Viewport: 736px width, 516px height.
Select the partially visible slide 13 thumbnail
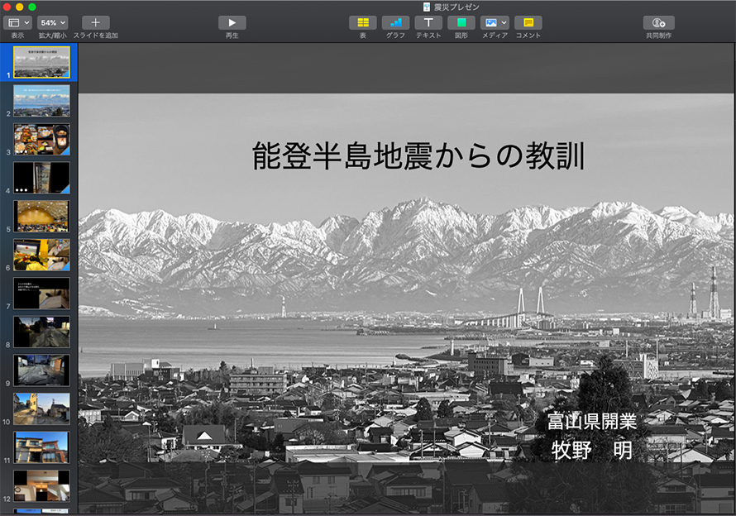(x=42, y=511)
